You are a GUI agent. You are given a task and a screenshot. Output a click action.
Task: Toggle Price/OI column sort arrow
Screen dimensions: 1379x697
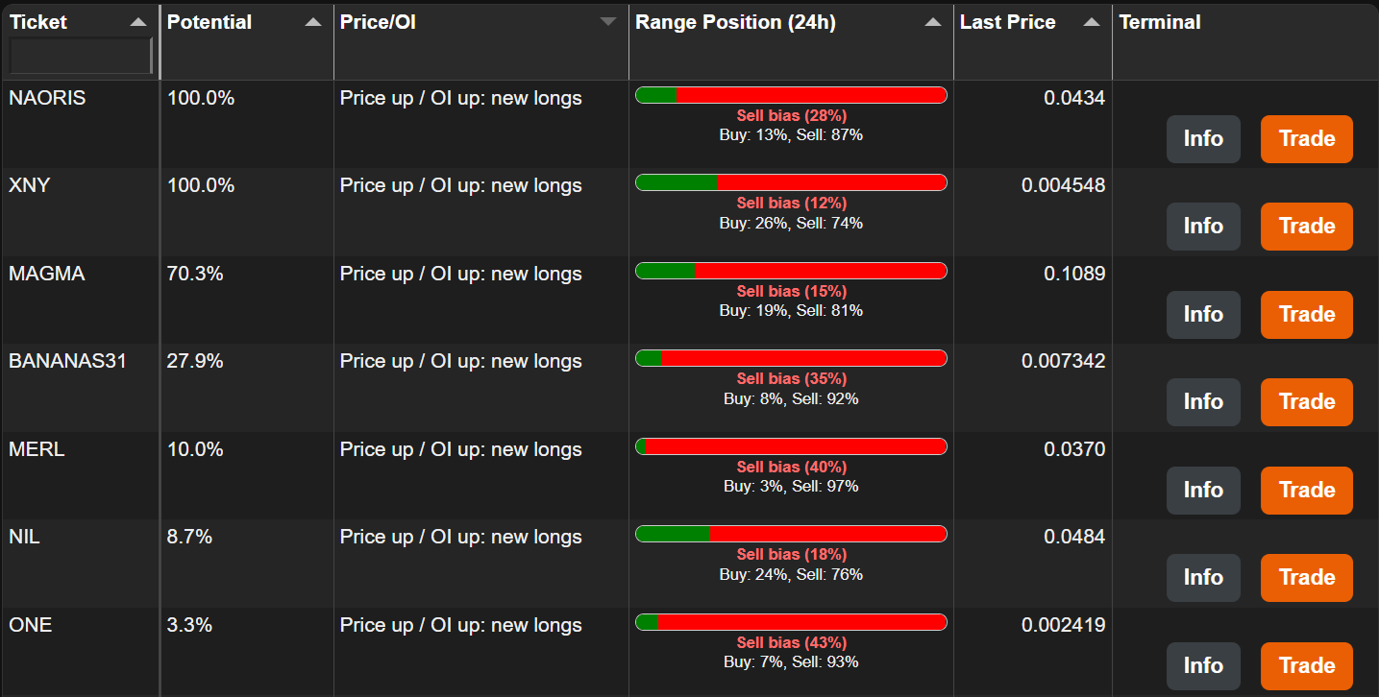click(x=608, y=22)
